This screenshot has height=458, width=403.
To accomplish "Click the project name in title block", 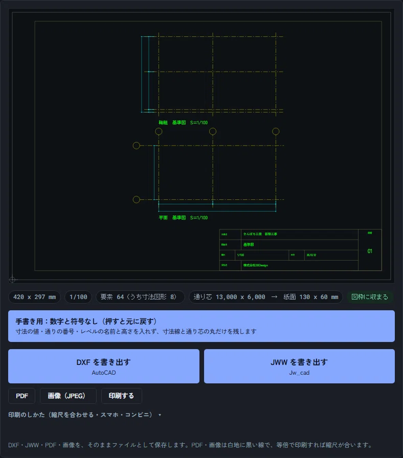I will click(260, 234).
